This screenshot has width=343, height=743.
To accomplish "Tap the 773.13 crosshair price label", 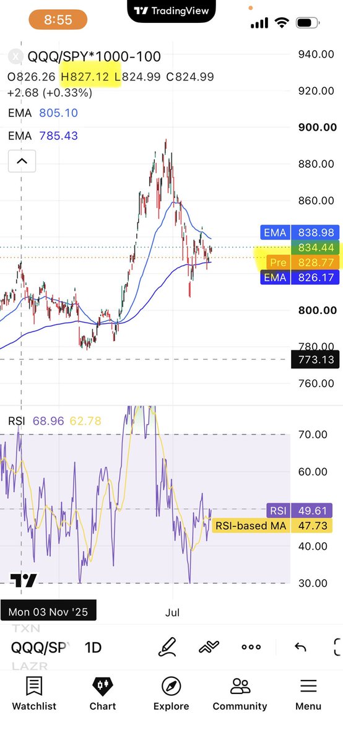I will [316, 359].
